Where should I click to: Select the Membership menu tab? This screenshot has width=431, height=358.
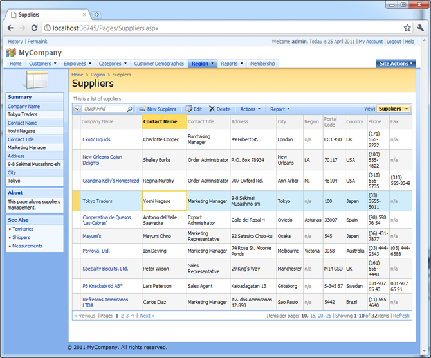[262, 64]
